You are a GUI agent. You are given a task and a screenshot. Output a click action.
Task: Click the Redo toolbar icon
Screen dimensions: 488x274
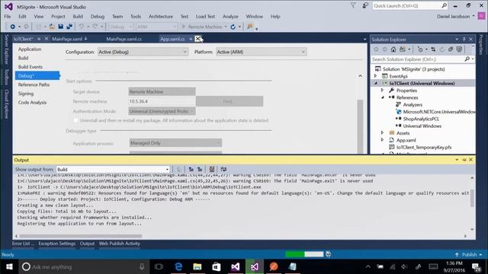coord(95,27)
